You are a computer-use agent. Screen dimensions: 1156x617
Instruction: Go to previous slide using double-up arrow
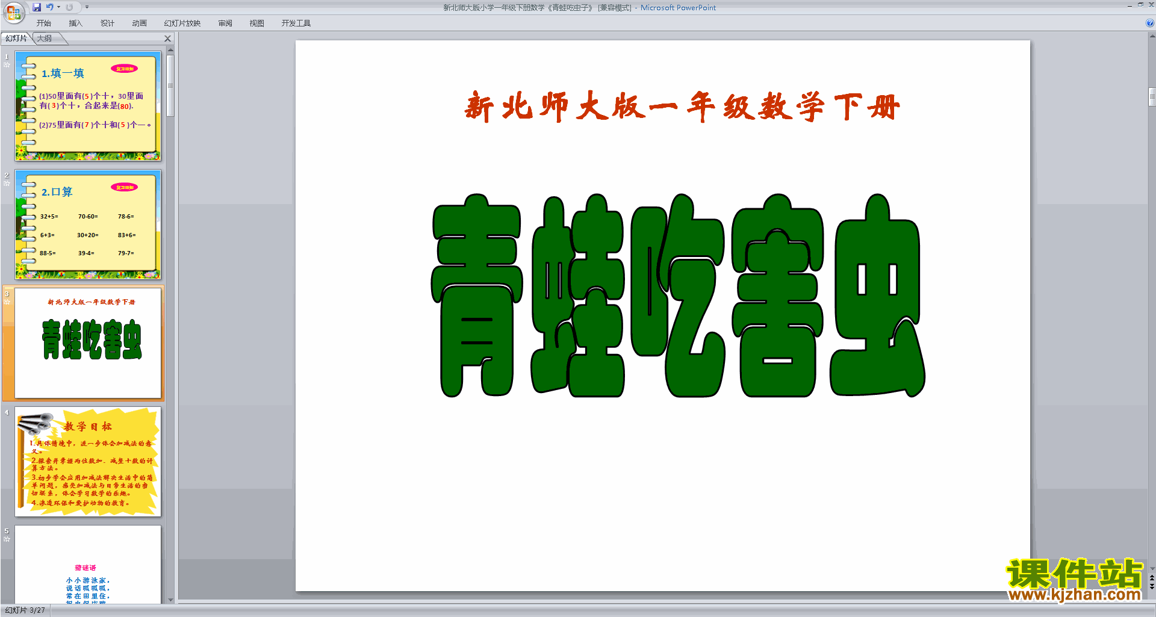tap(1152, 578)
